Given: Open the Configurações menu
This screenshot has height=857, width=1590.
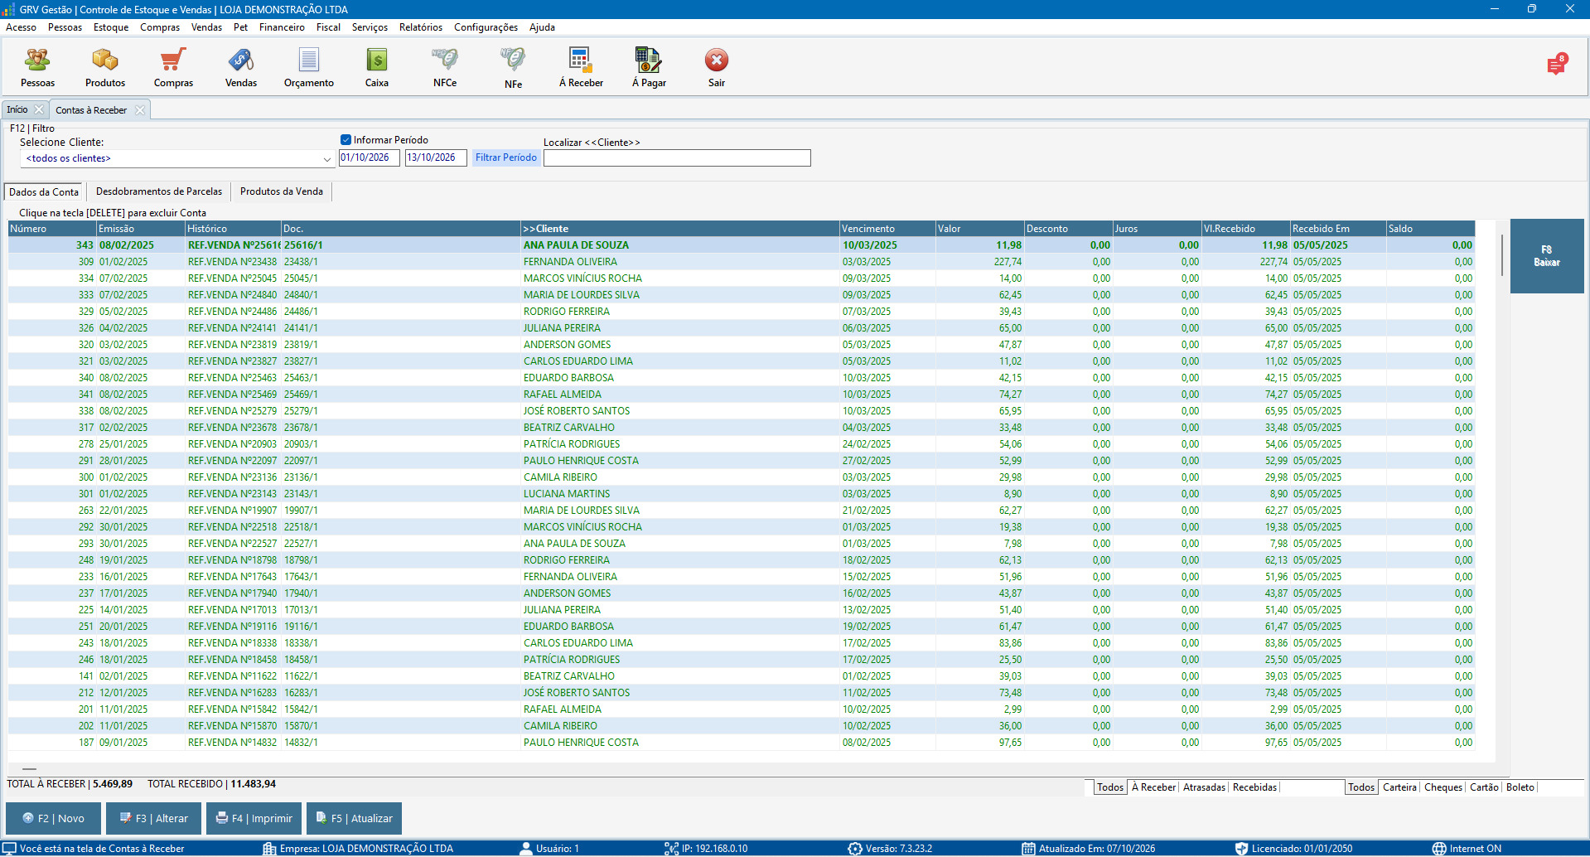Looking at the screenshot, I should 486,27.
